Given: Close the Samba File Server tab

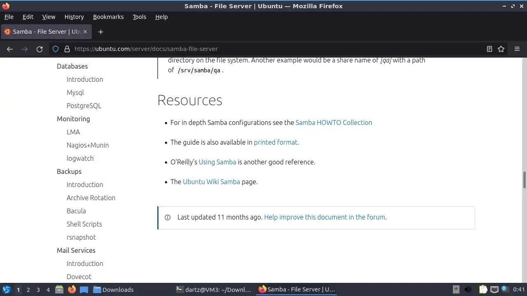Looking at the screenshot, I should coord(85,32).
